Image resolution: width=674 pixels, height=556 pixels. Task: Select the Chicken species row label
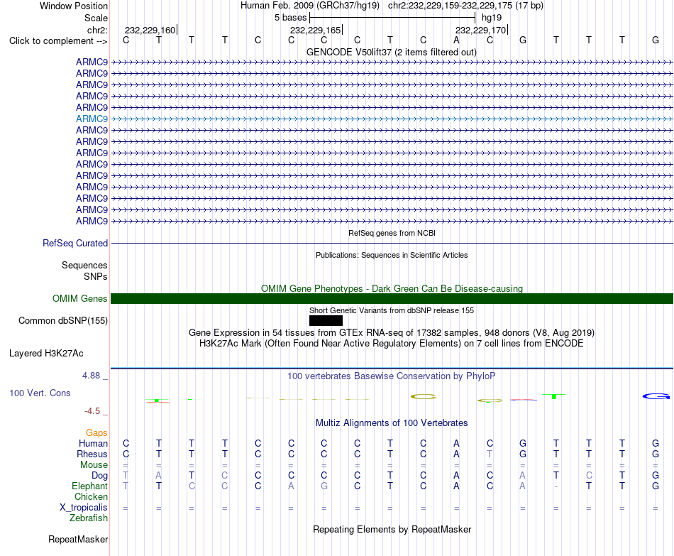click(x=91, y=496)
